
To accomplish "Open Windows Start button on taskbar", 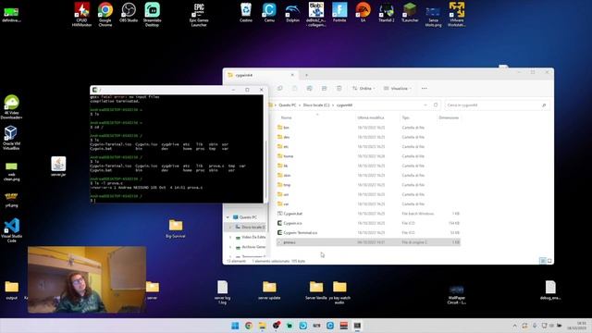I will tap(235, 326).
